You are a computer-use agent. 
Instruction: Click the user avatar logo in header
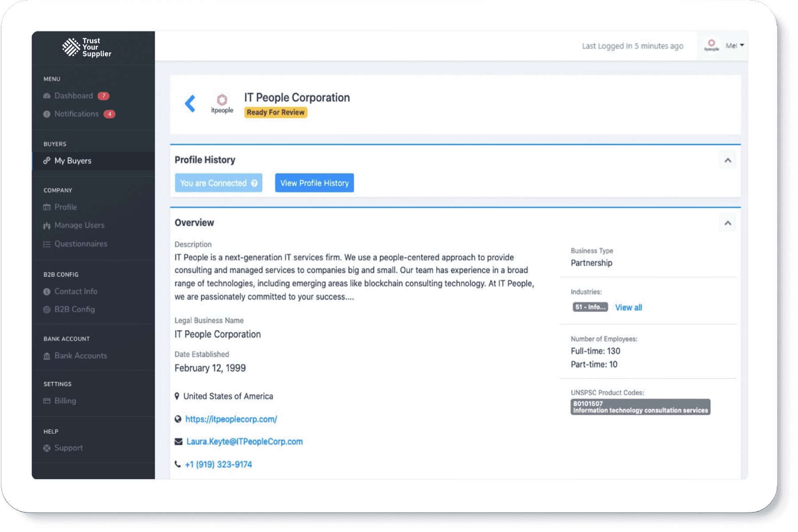tap(712, 45)
